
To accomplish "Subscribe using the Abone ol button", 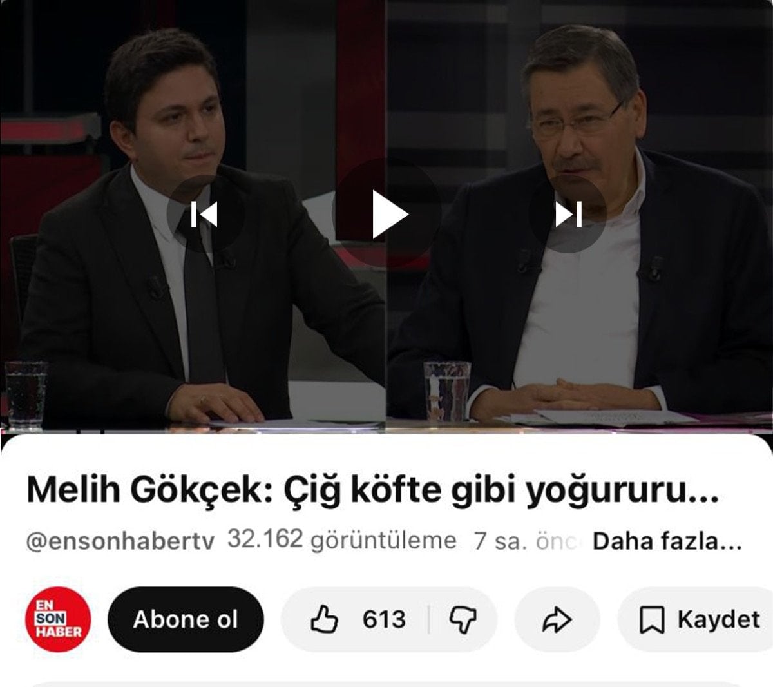I will point(186,619).
